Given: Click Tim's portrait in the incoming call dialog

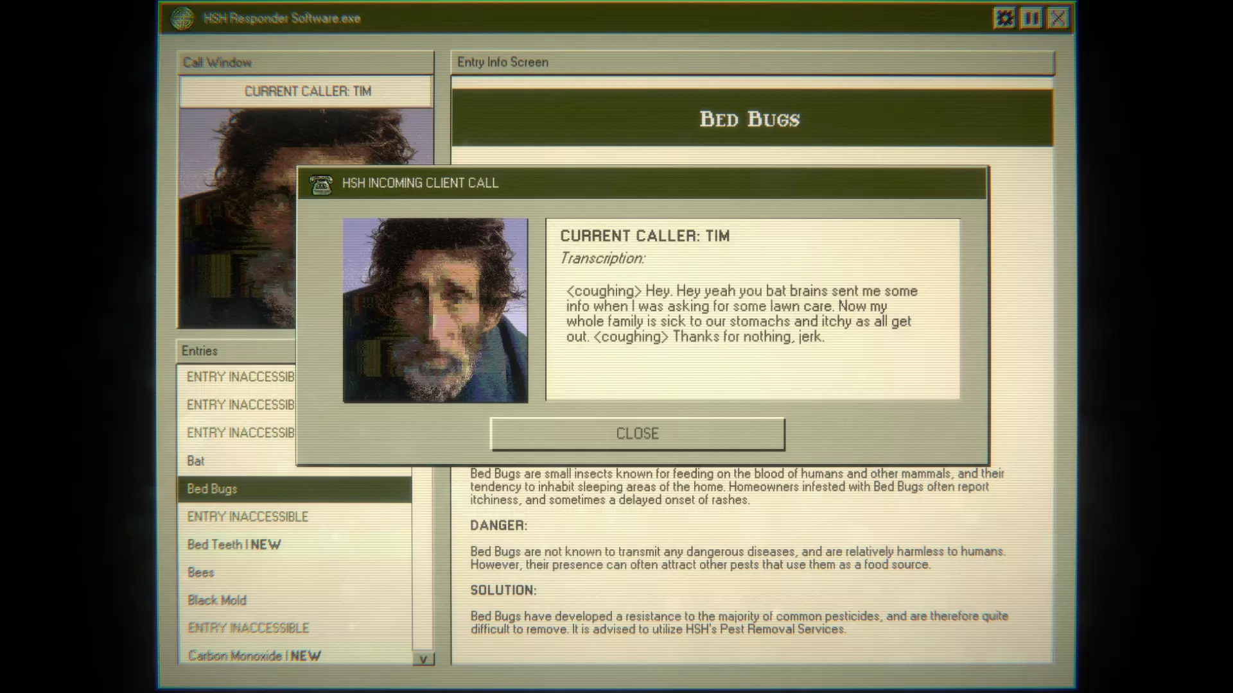Looking at the screenshot, I should tap(435, 311).
